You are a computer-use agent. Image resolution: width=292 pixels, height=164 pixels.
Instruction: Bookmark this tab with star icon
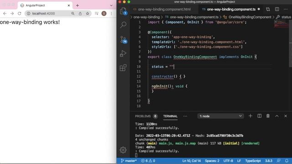[87, 13]
